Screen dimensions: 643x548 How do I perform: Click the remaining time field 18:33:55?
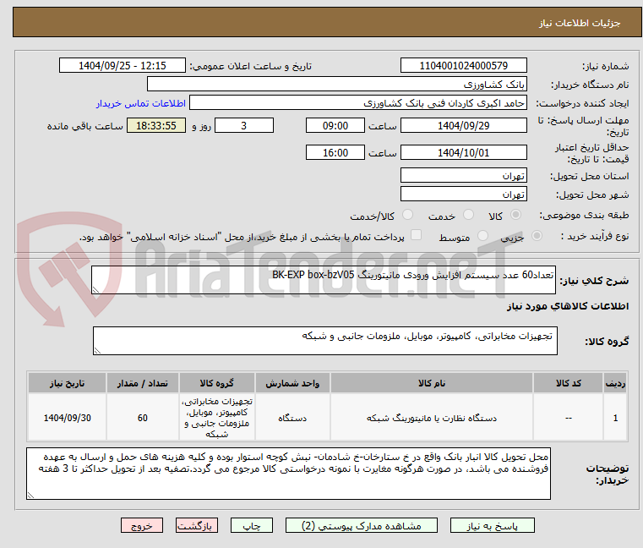(156, 126)
